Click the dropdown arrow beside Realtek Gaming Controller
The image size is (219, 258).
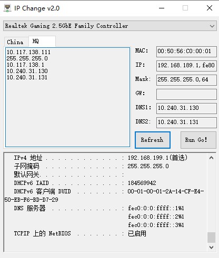click(x=212, y=26)
